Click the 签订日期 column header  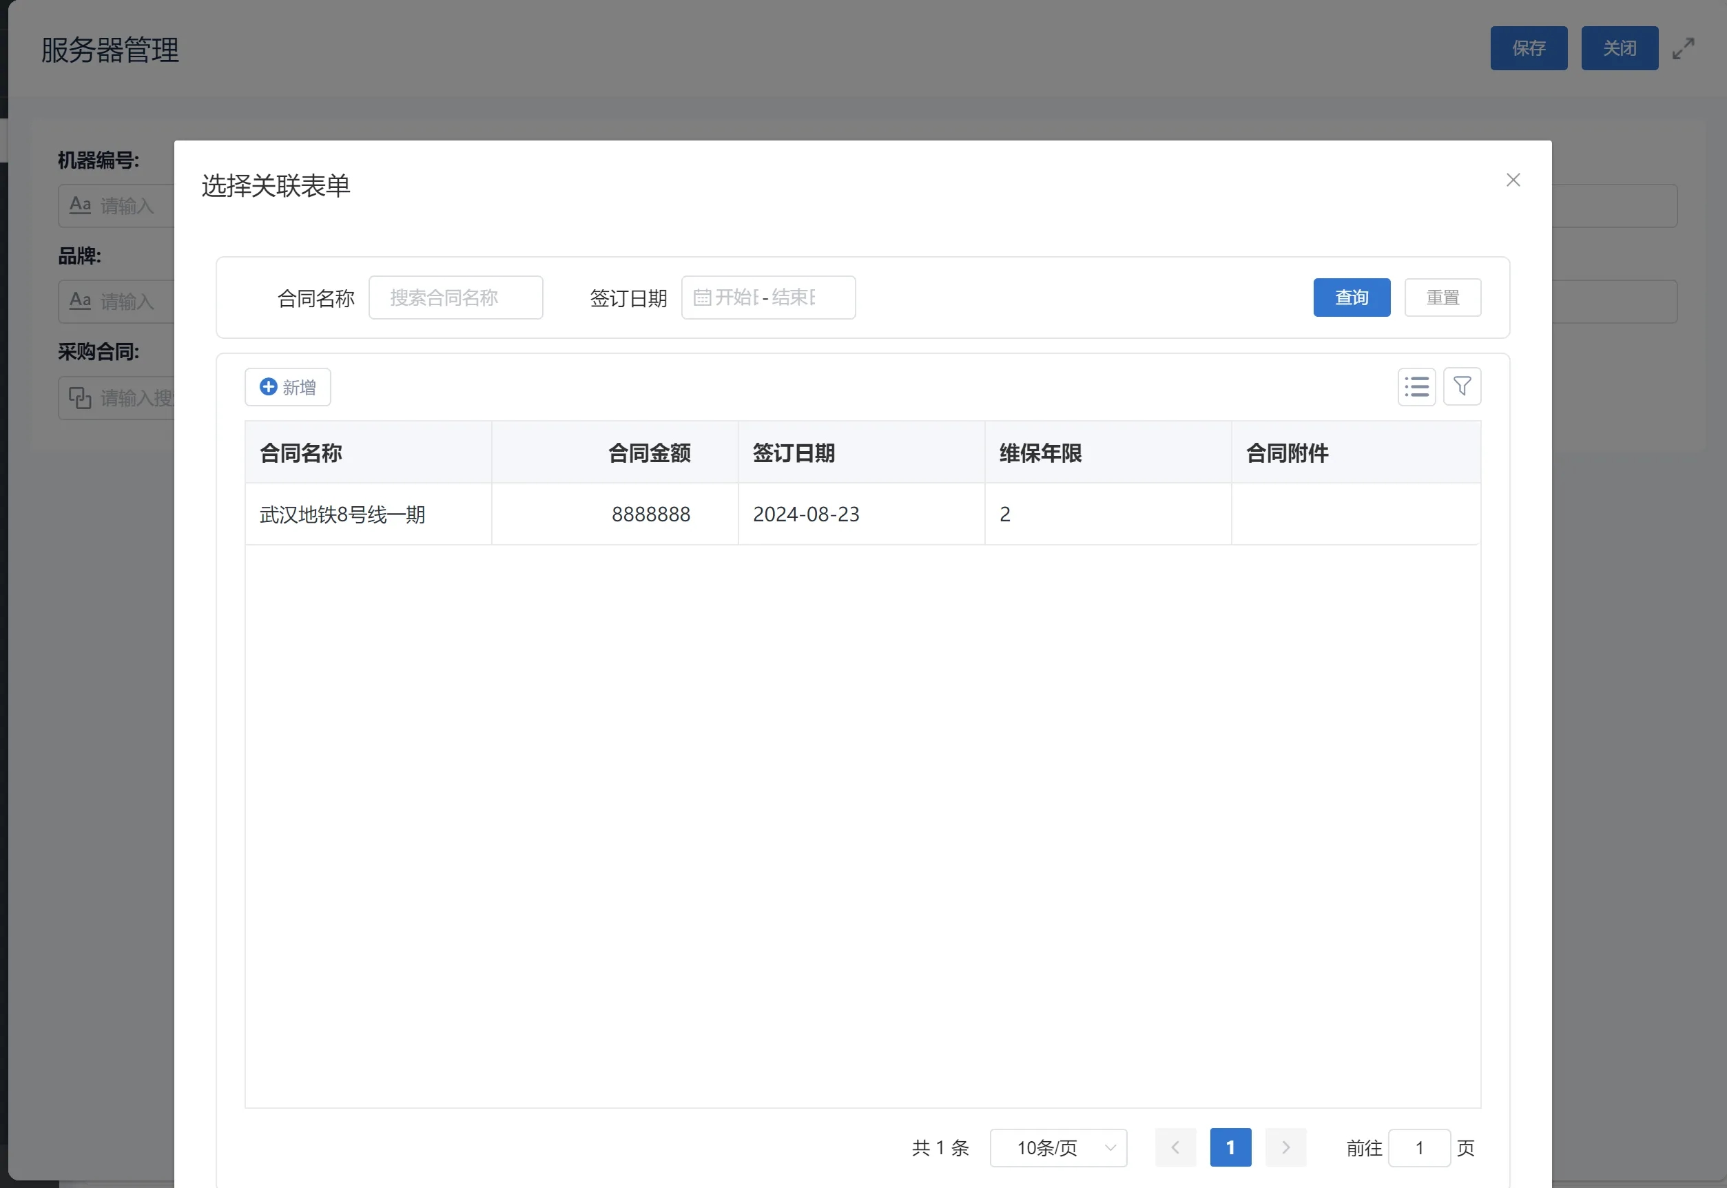coord(794,452)
